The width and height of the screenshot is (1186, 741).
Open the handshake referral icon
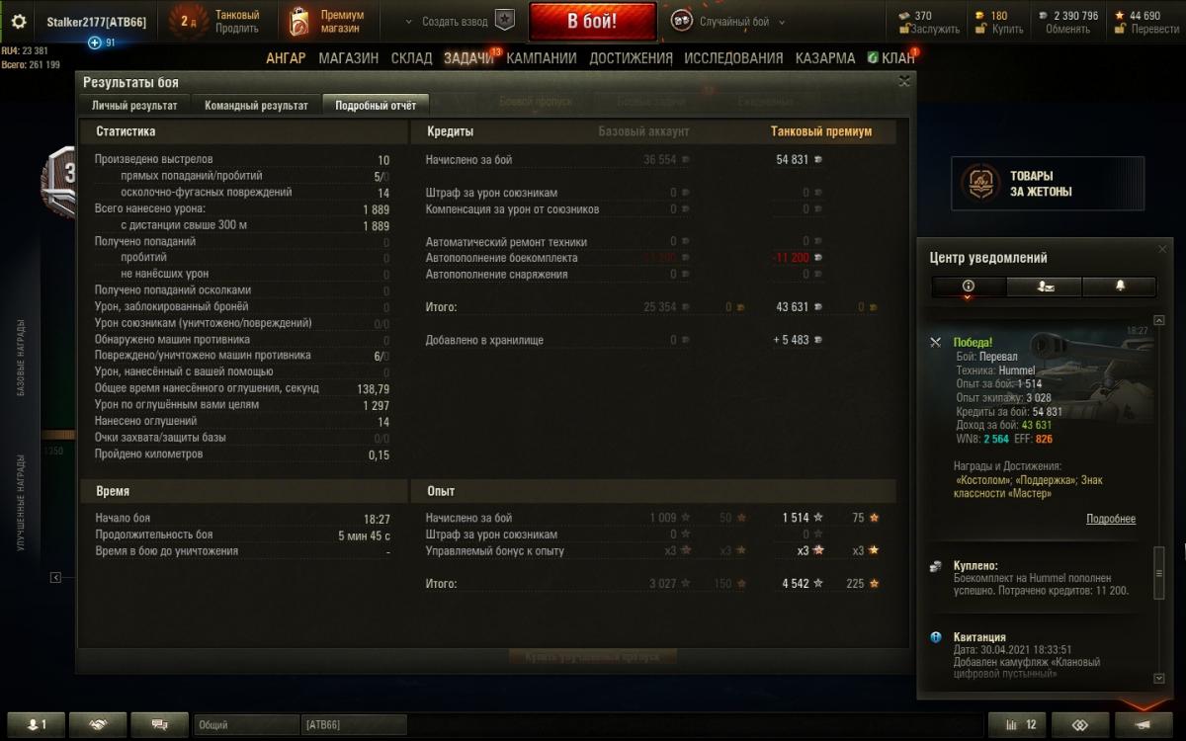click(x=98, y=725)
